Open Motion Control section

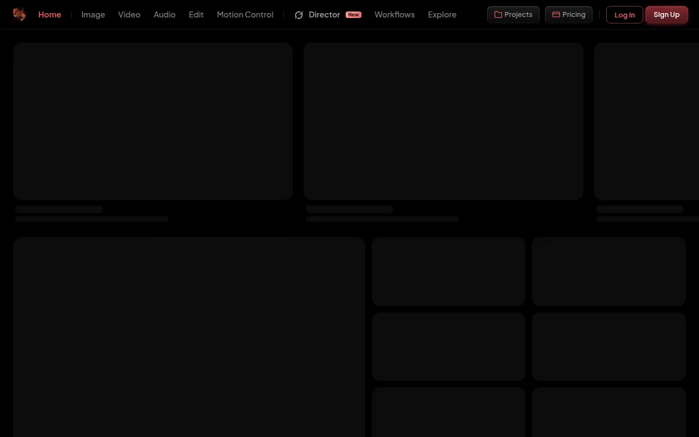[x=245, y=15]
